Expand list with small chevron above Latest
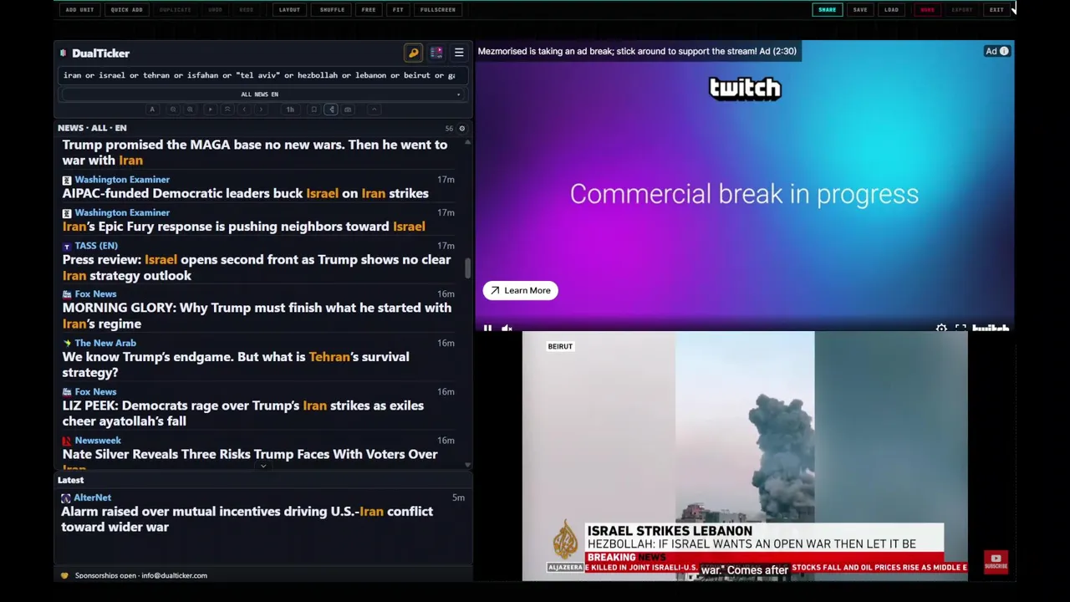Viewport: 1070px width, 602px height. pyautogui.click(x=263, y=467)
